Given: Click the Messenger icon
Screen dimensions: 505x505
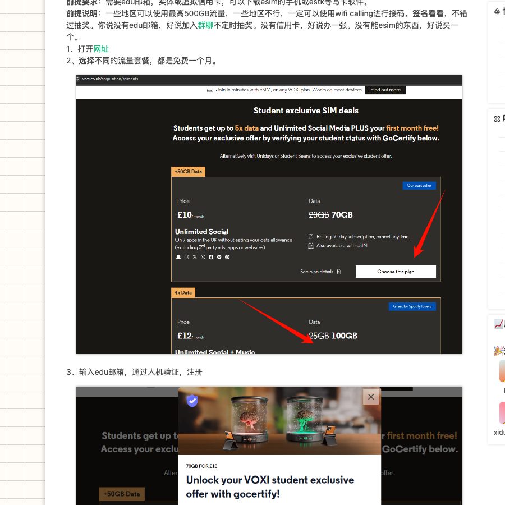Looking at the screenshot, I should tap(219, 257).
